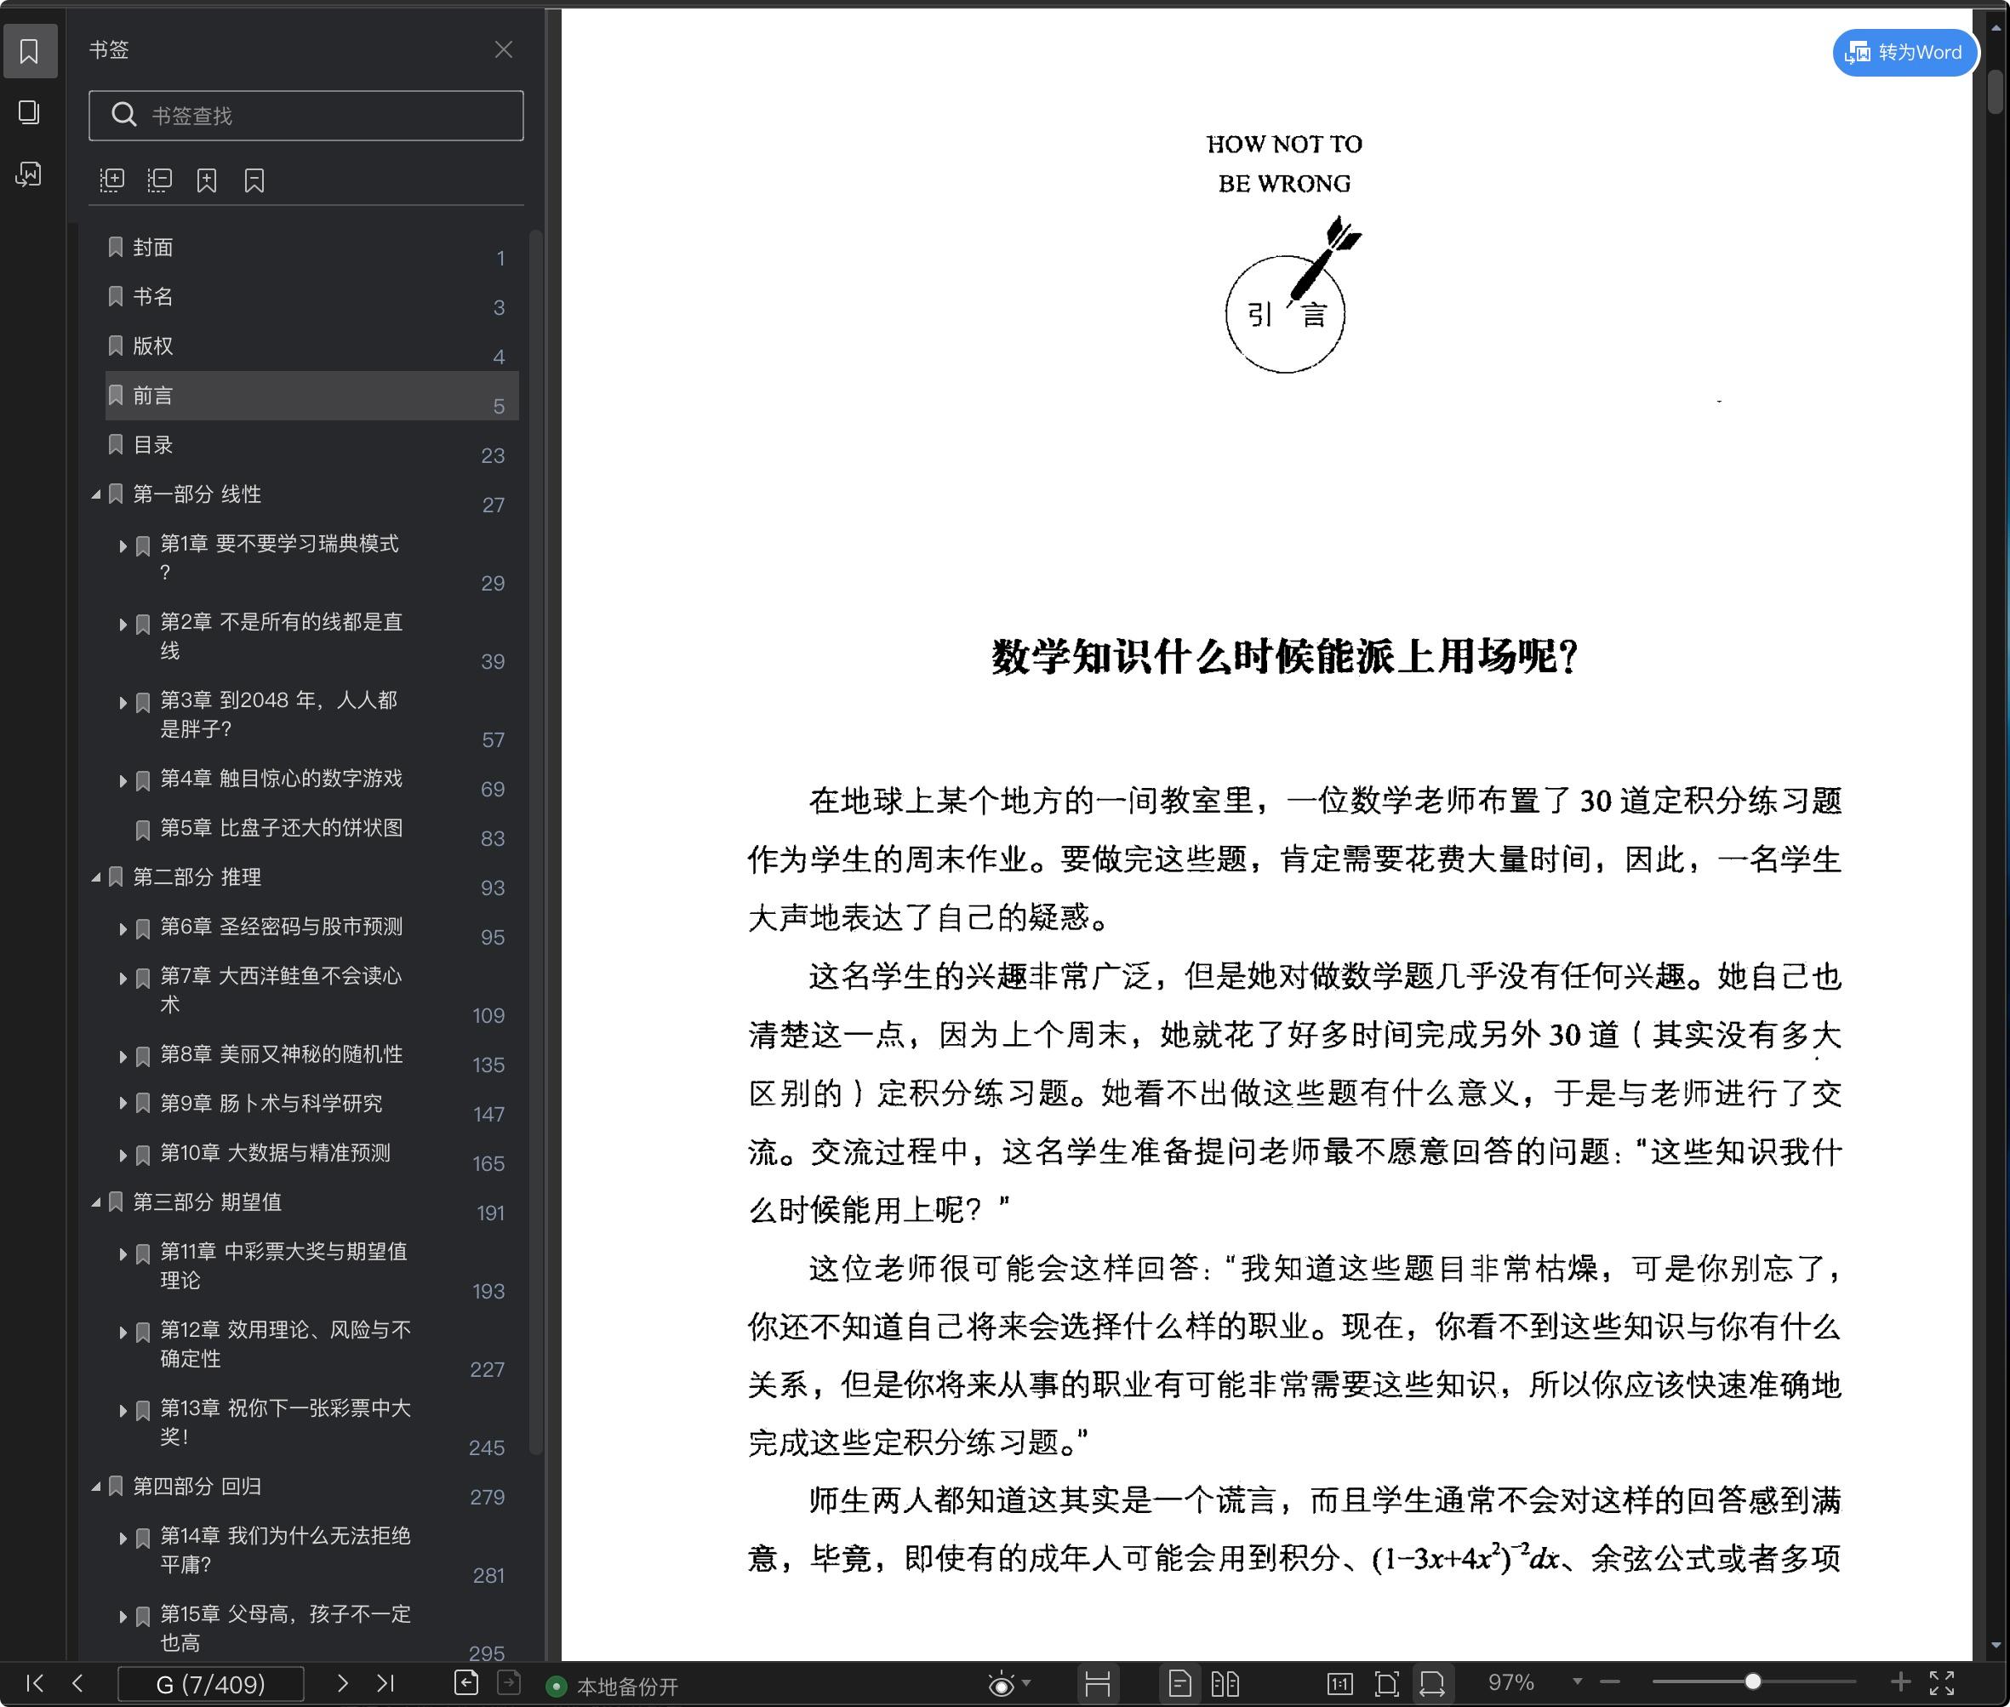Click the 转为Word convert button
This screenshot has height=1707, width=2010.
click(x=1904, y=52)
